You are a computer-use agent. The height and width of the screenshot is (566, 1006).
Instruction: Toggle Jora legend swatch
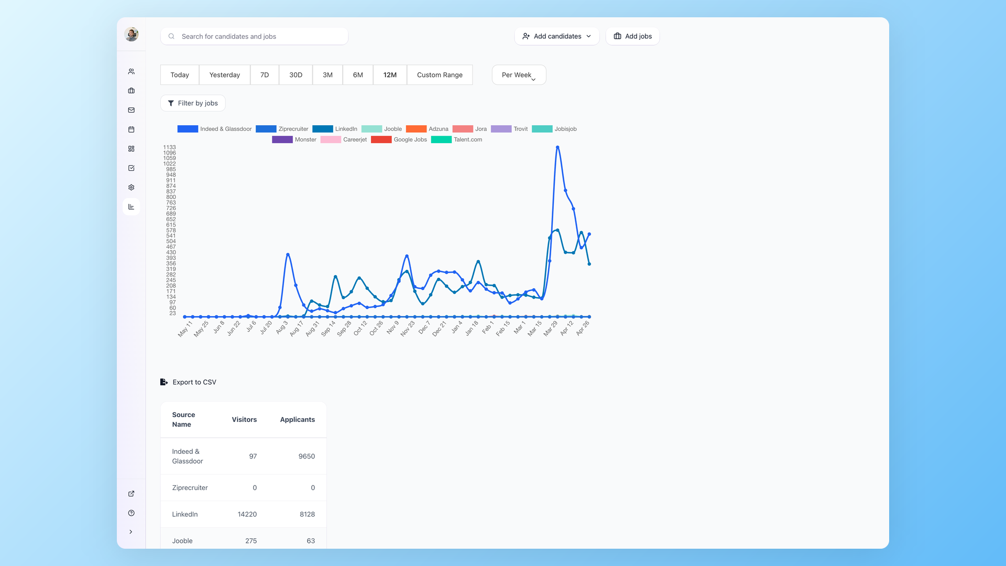pos(463,129)
